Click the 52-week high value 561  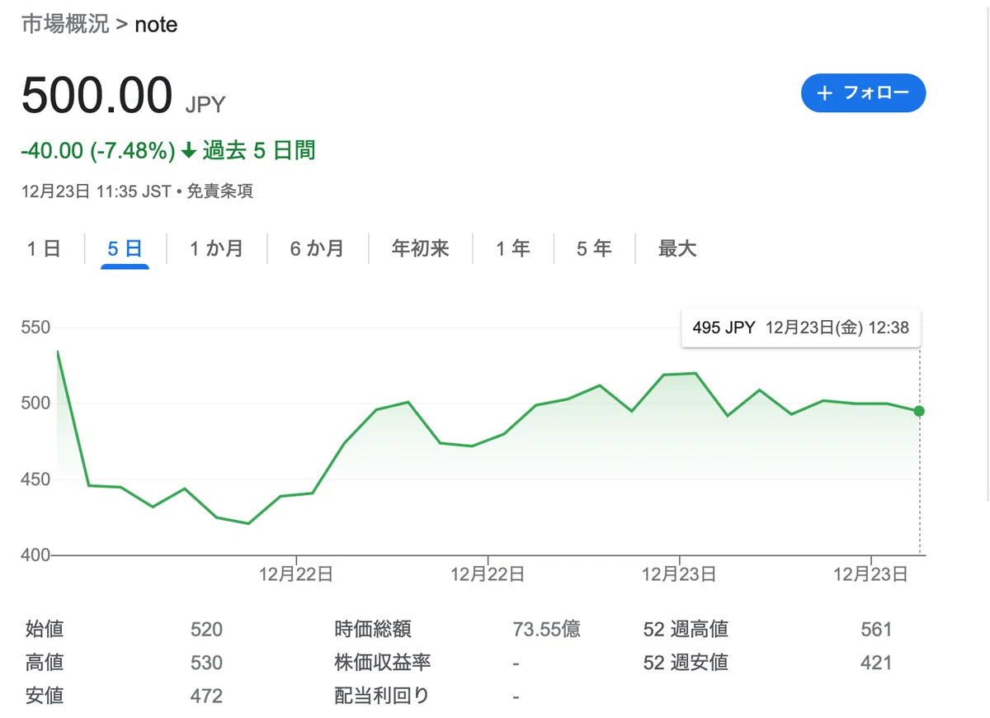click(876, 630)
